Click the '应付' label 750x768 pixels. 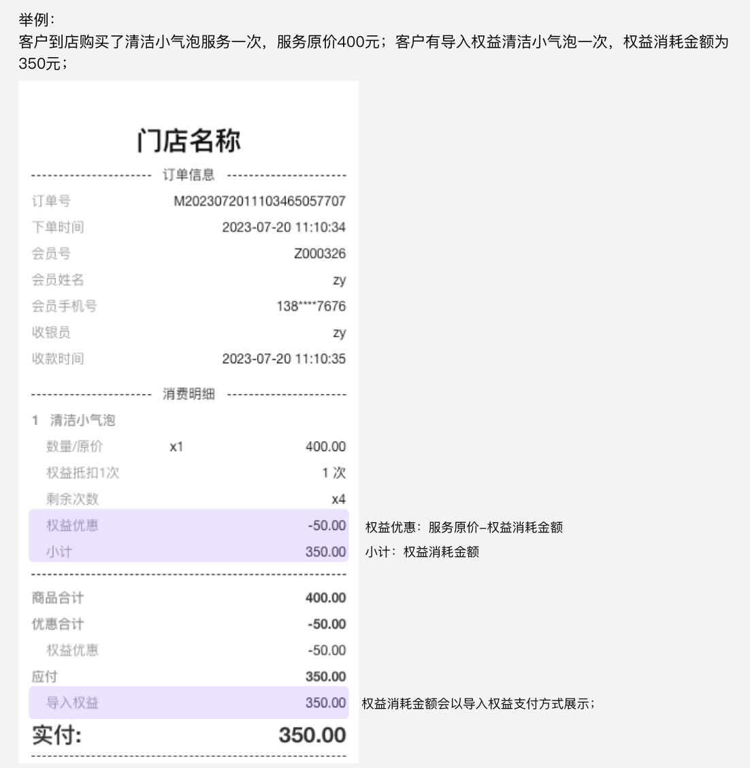44,677
